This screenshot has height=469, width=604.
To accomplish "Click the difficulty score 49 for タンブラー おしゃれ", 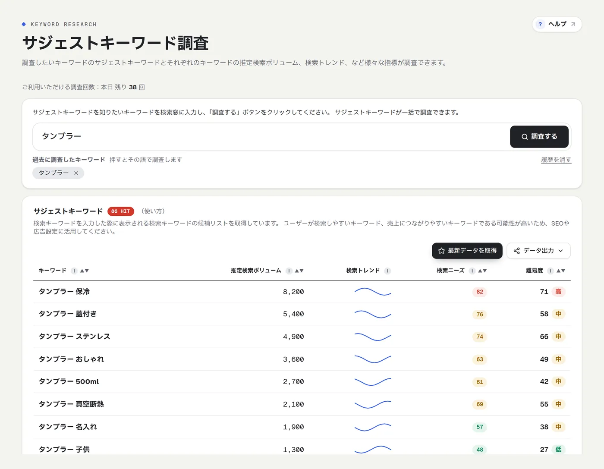I will [x=544, y=359].
